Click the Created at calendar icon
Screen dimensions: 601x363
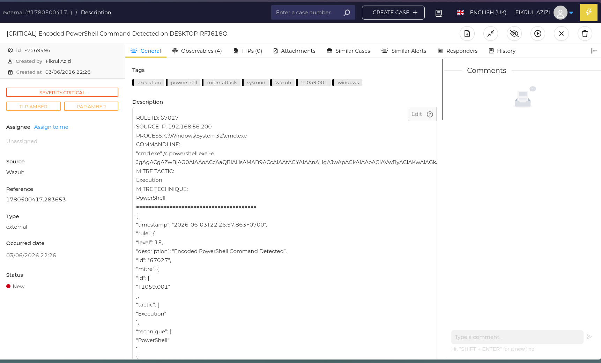click(x=10, y=72)
